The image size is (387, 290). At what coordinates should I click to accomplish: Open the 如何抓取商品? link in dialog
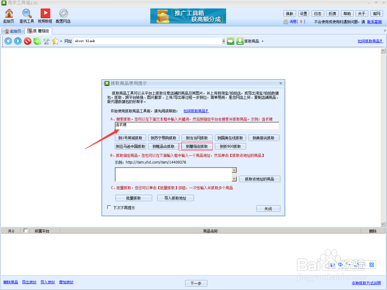pyautogui.click(x=196, y=111)
